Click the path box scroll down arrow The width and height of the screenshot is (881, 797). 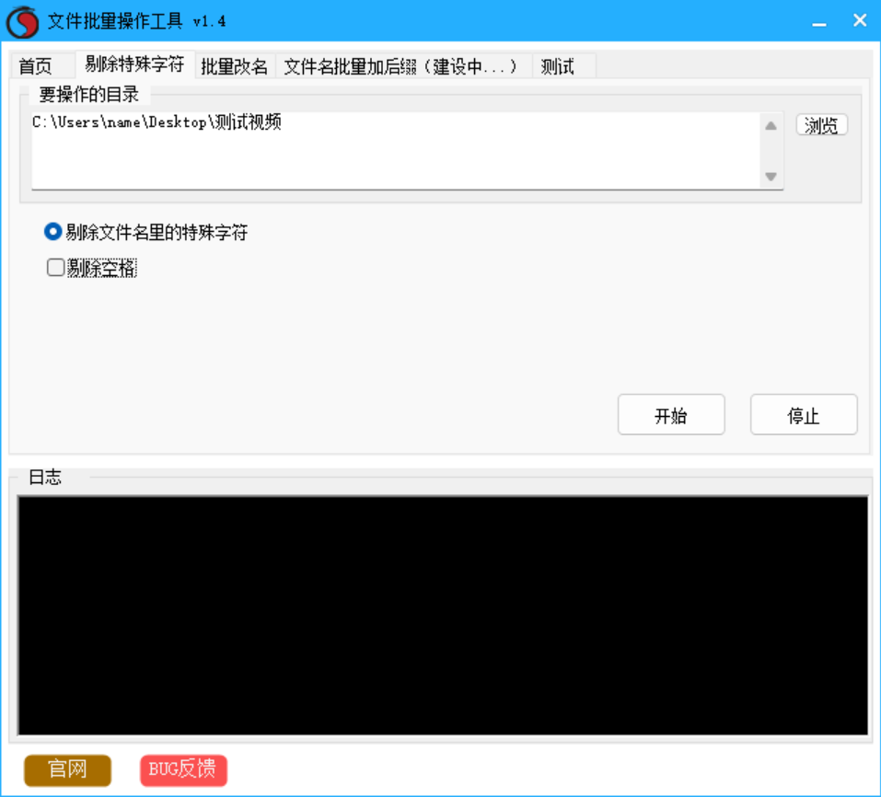[x=771, y=177]
